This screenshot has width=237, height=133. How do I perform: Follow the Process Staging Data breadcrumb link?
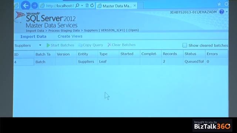pyautogui.click(x=64, y=30)
